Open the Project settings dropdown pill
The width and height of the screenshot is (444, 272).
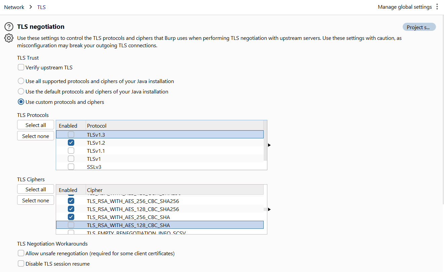419,27
